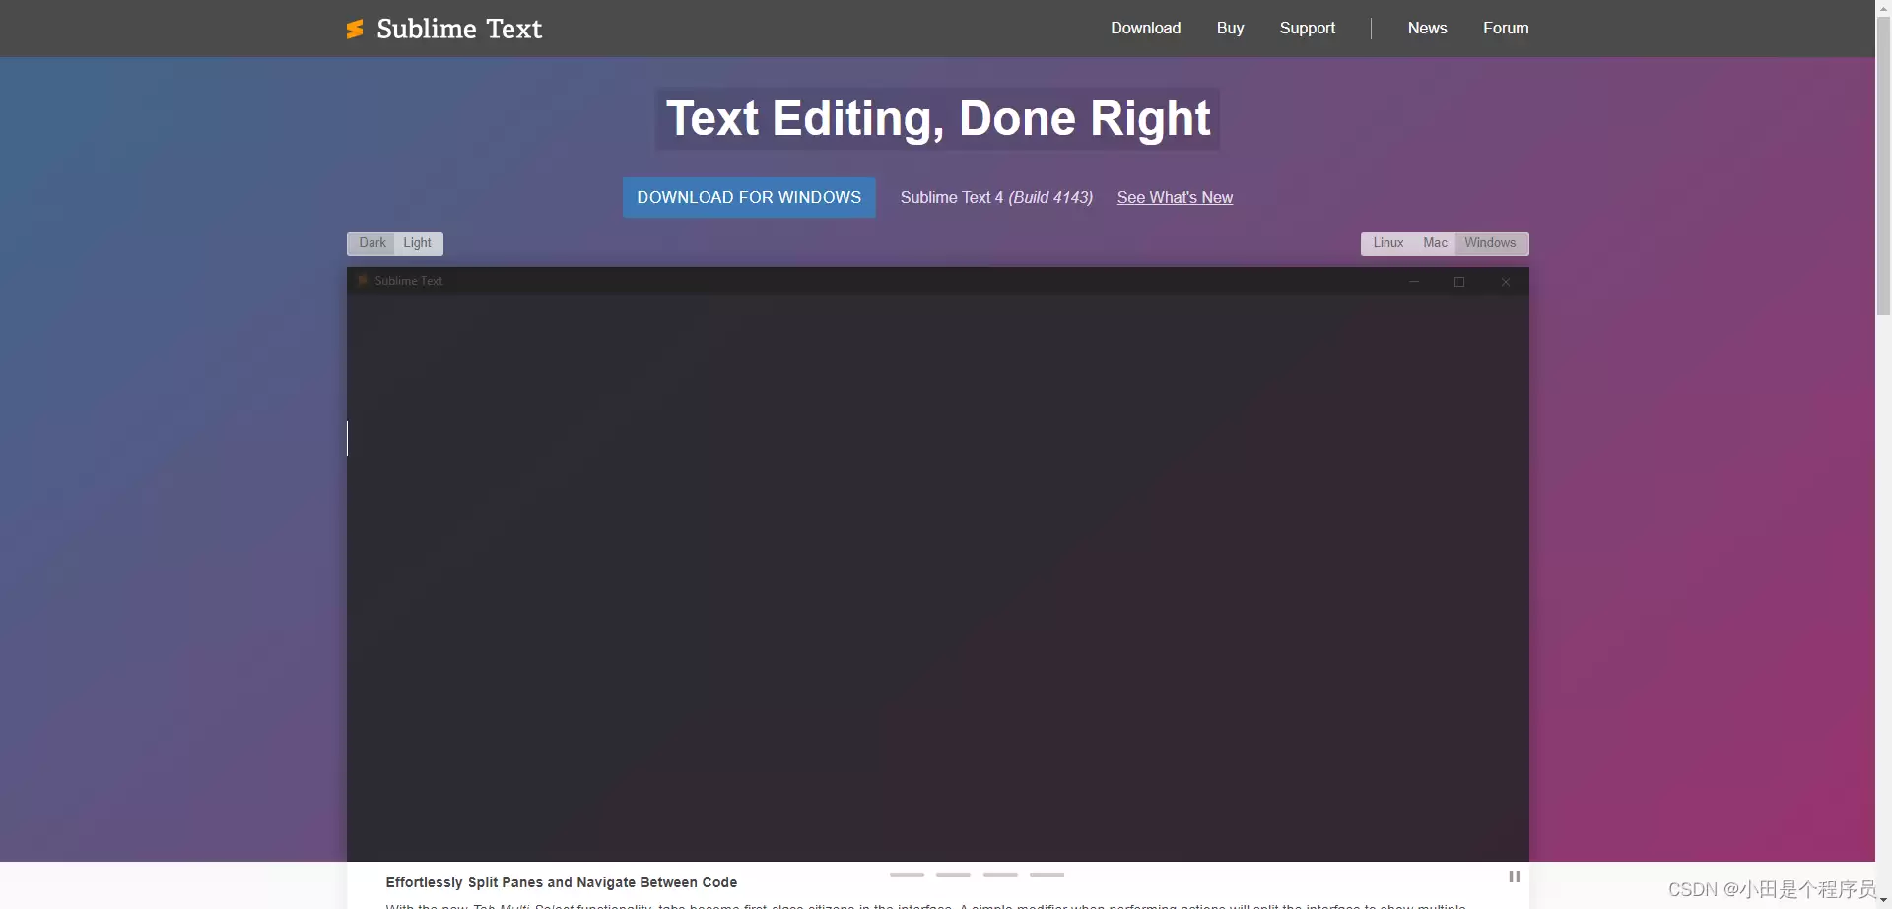Open the Buy page in navigation
The height and width of the screenshot is (909, 1892).
pos(1230,29)
